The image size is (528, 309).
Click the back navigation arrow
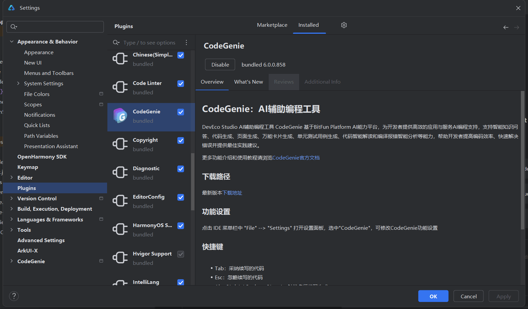point(506,27)
